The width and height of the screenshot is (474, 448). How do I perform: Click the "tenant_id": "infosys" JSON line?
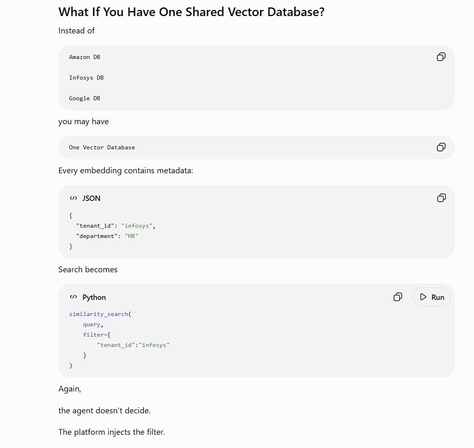tap(116, 226)
